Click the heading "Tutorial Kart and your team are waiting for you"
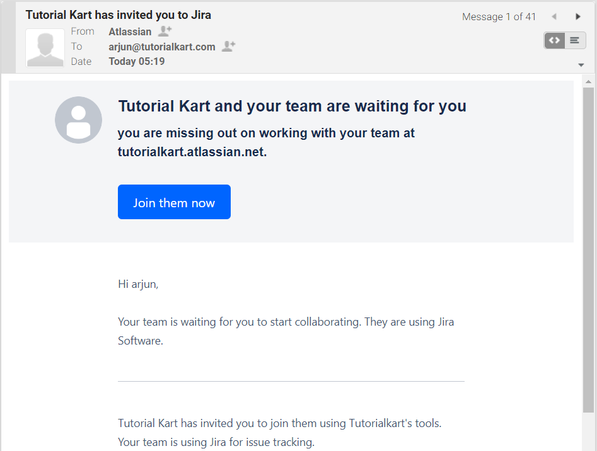 (x=292, y=106)
